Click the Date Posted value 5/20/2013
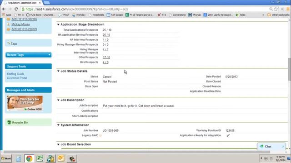Image resolution: width=291 pixels, height=163 pixels. point(231,77)
